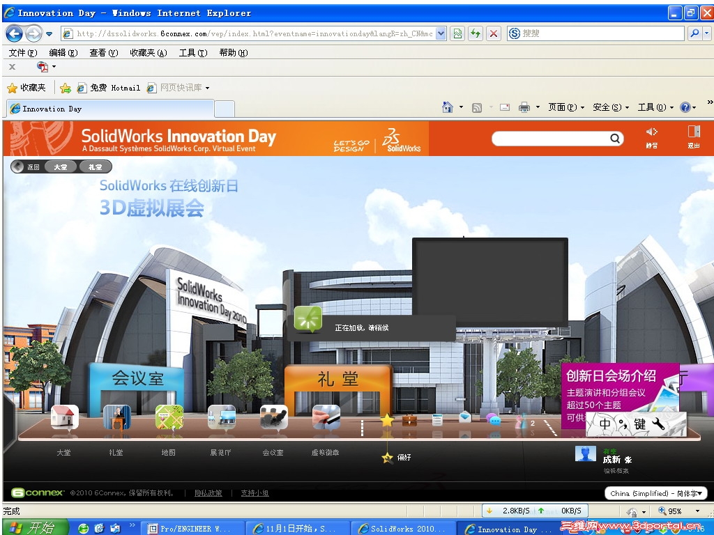This screenshot has width=714, height=535.
Task: Open the 帮助(H) menu
Action: pyautogui.click(x=234, y=53)
